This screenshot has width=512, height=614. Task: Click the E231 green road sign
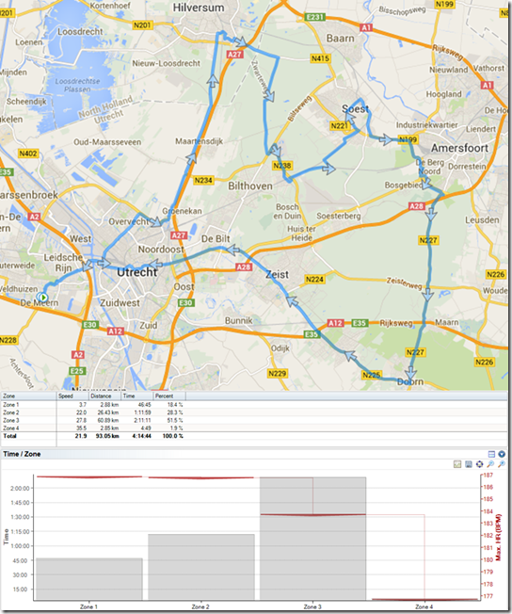(315, 17)
